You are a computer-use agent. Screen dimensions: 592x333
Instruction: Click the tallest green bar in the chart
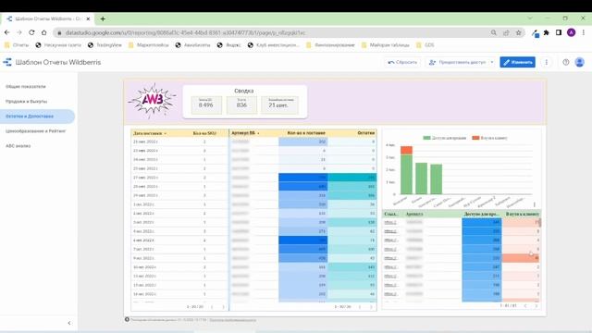406,174
